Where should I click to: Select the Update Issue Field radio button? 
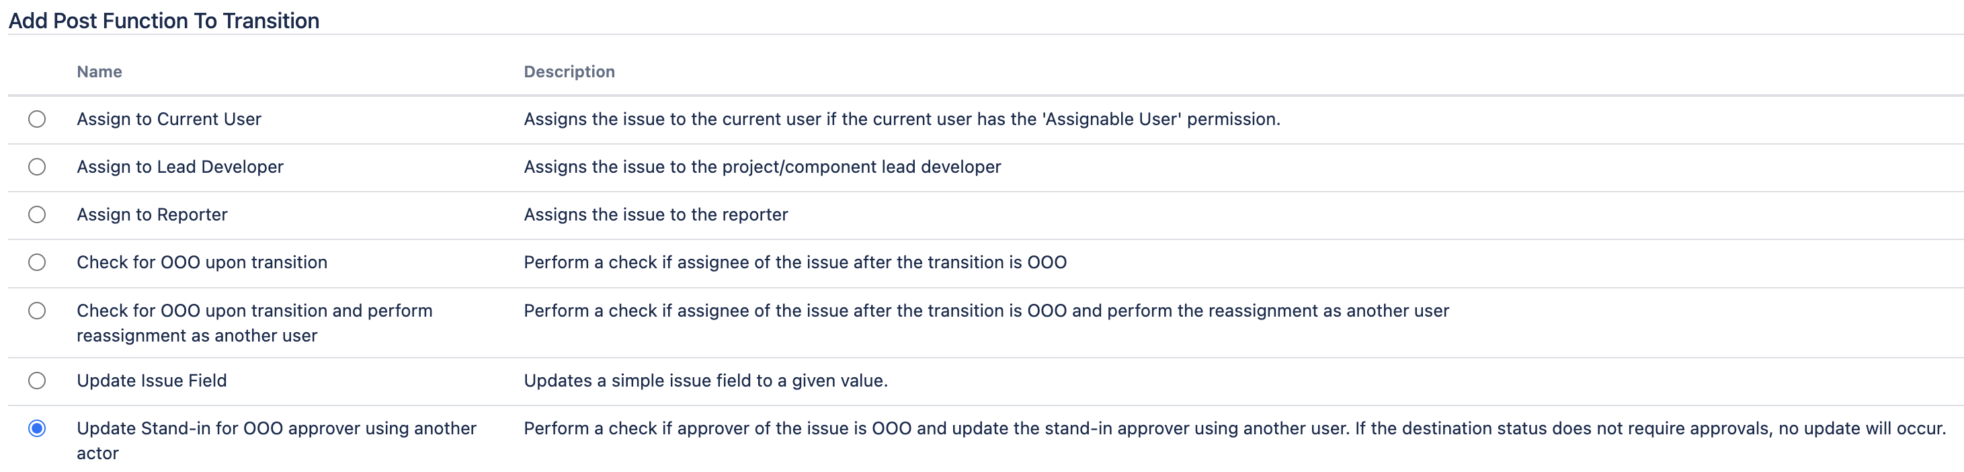pos(36,381)
